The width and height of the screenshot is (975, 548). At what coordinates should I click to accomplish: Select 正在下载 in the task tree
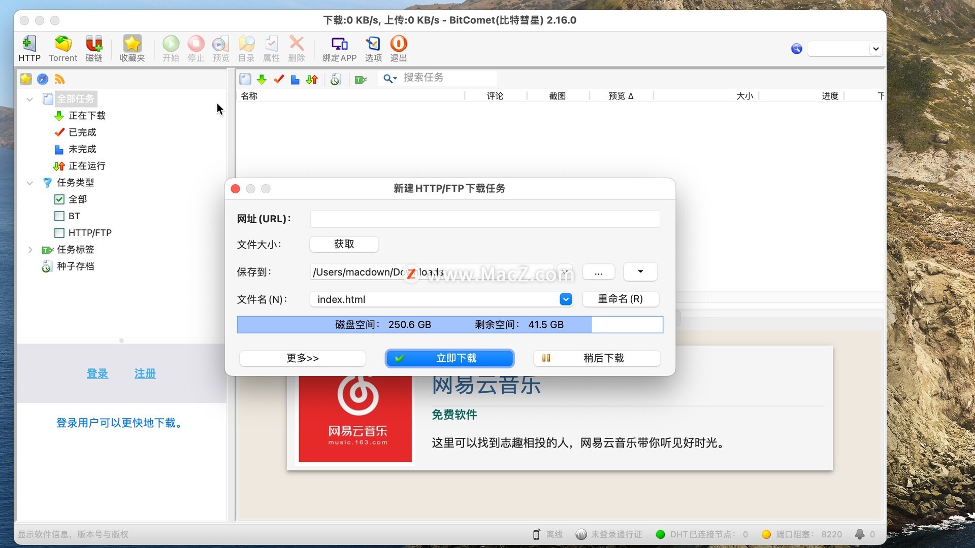[x=87, y=116]
